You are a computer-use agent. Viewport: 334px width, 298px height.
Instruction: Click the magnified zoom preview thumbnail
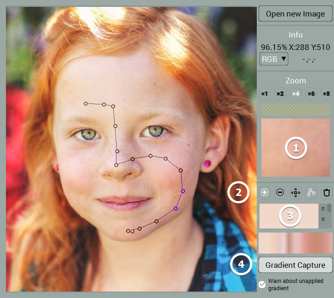coord(296,147)
